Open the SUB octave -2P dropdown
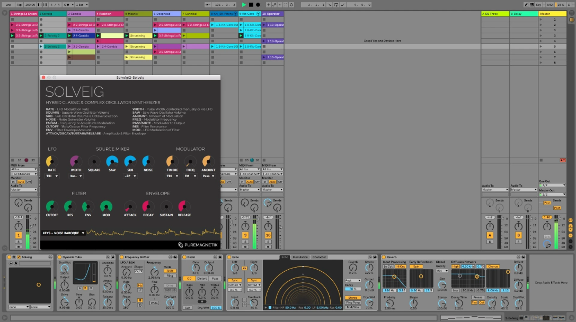 click(x=130, y=176)
